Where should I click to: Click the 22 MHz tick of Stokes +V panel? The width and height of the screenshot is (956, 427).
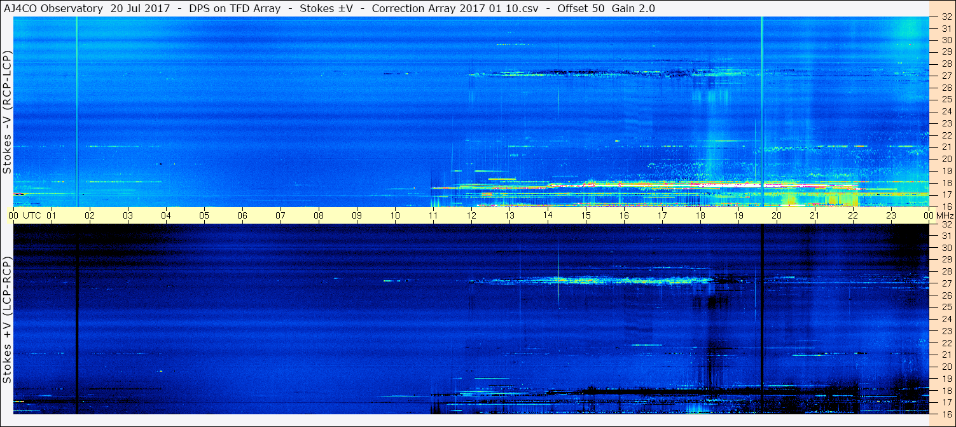point(946,343)
